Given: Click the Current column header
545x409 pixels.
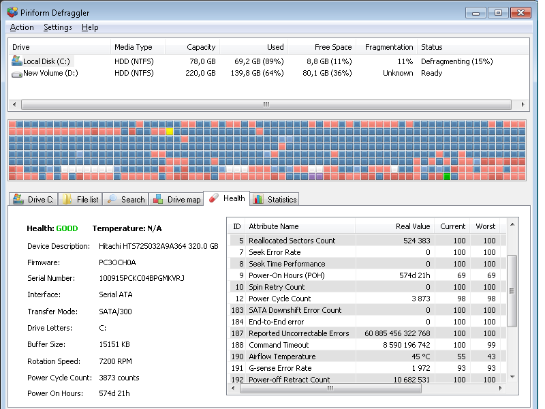Looking at the screenshot, I should click(452, 226).
